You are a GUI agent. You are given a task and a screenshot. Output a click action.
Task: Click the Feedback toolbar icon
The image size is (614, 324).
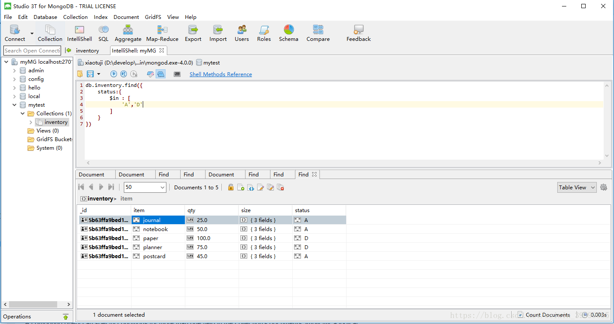click(x=359, y=33)
